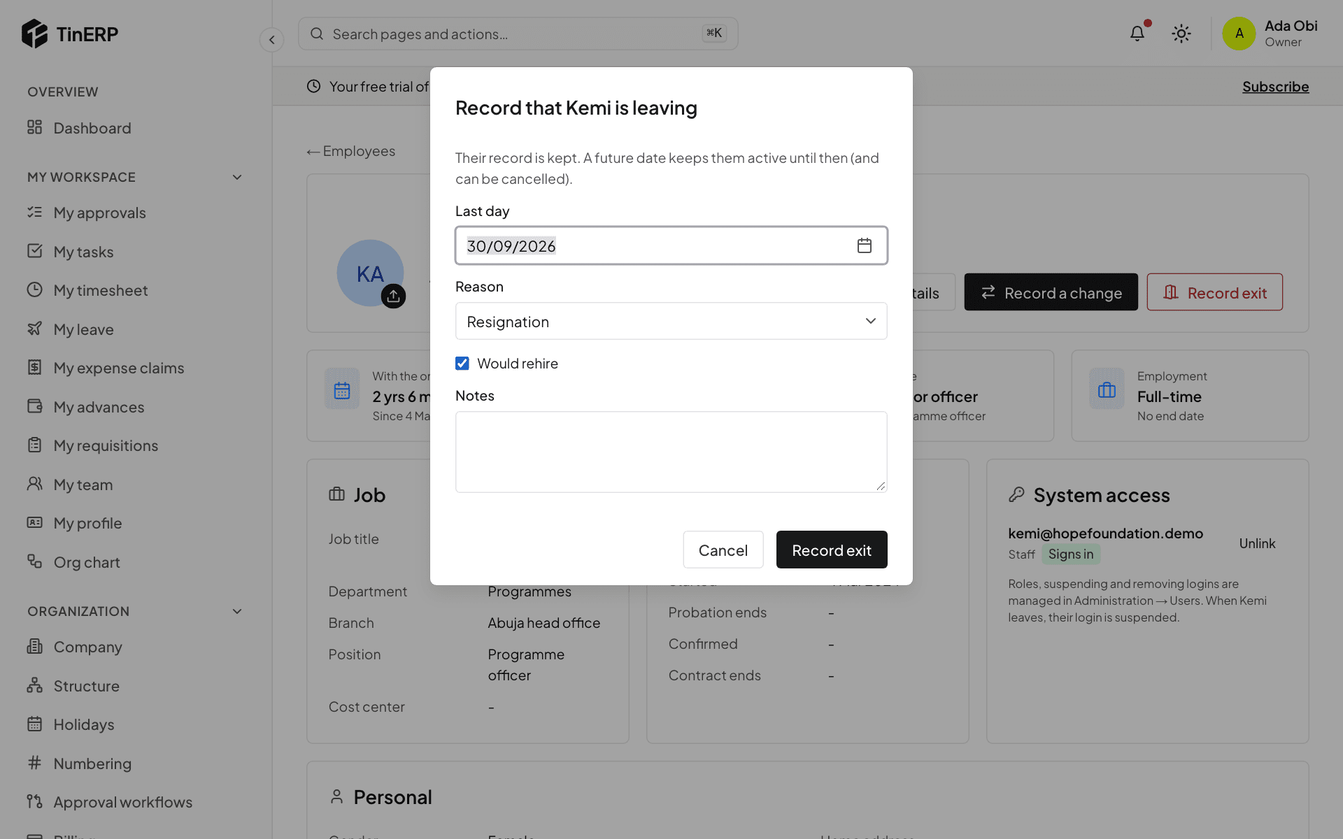This screenshot has width=1343, height=839.
Task: Click the My leave airplane icon
Action: click(x=34, y=329)
